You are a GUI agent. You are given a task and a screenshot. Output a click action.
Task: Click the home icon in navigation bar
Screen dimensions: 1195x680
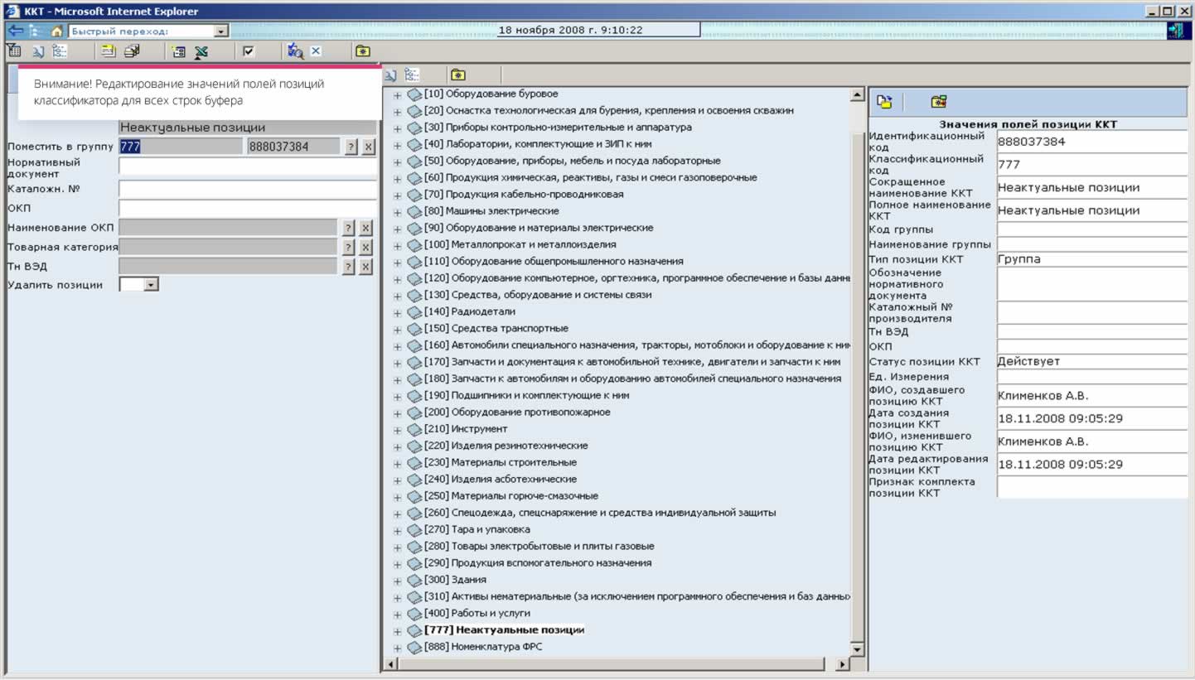57,31
